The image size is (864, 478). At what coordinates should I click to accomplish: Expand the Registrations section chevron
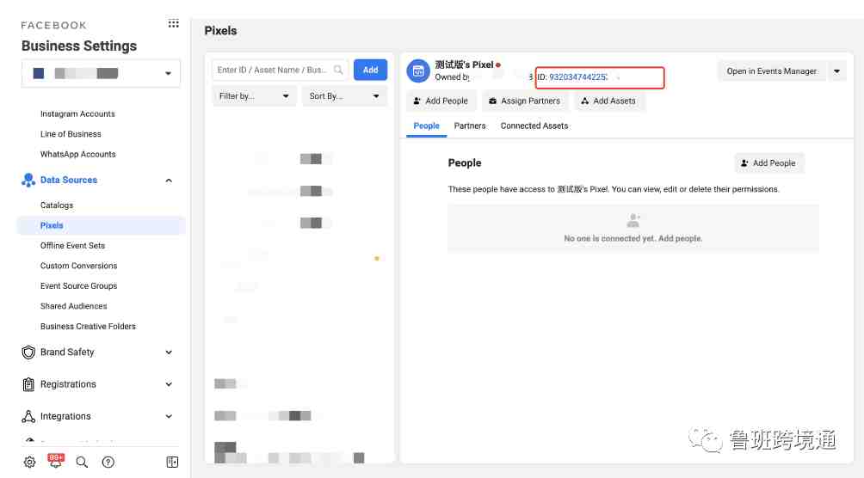pyautogui.click(x=169, y=384)
